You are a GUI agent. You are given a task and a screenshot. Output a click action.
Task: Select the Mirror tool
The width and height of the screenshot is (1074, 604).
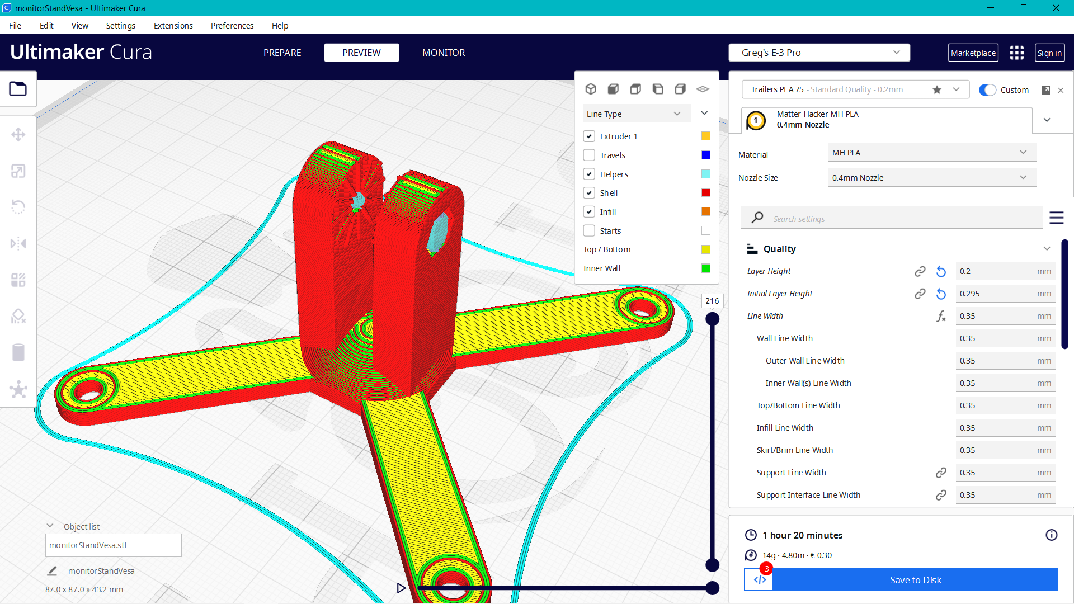coord(18,243)
